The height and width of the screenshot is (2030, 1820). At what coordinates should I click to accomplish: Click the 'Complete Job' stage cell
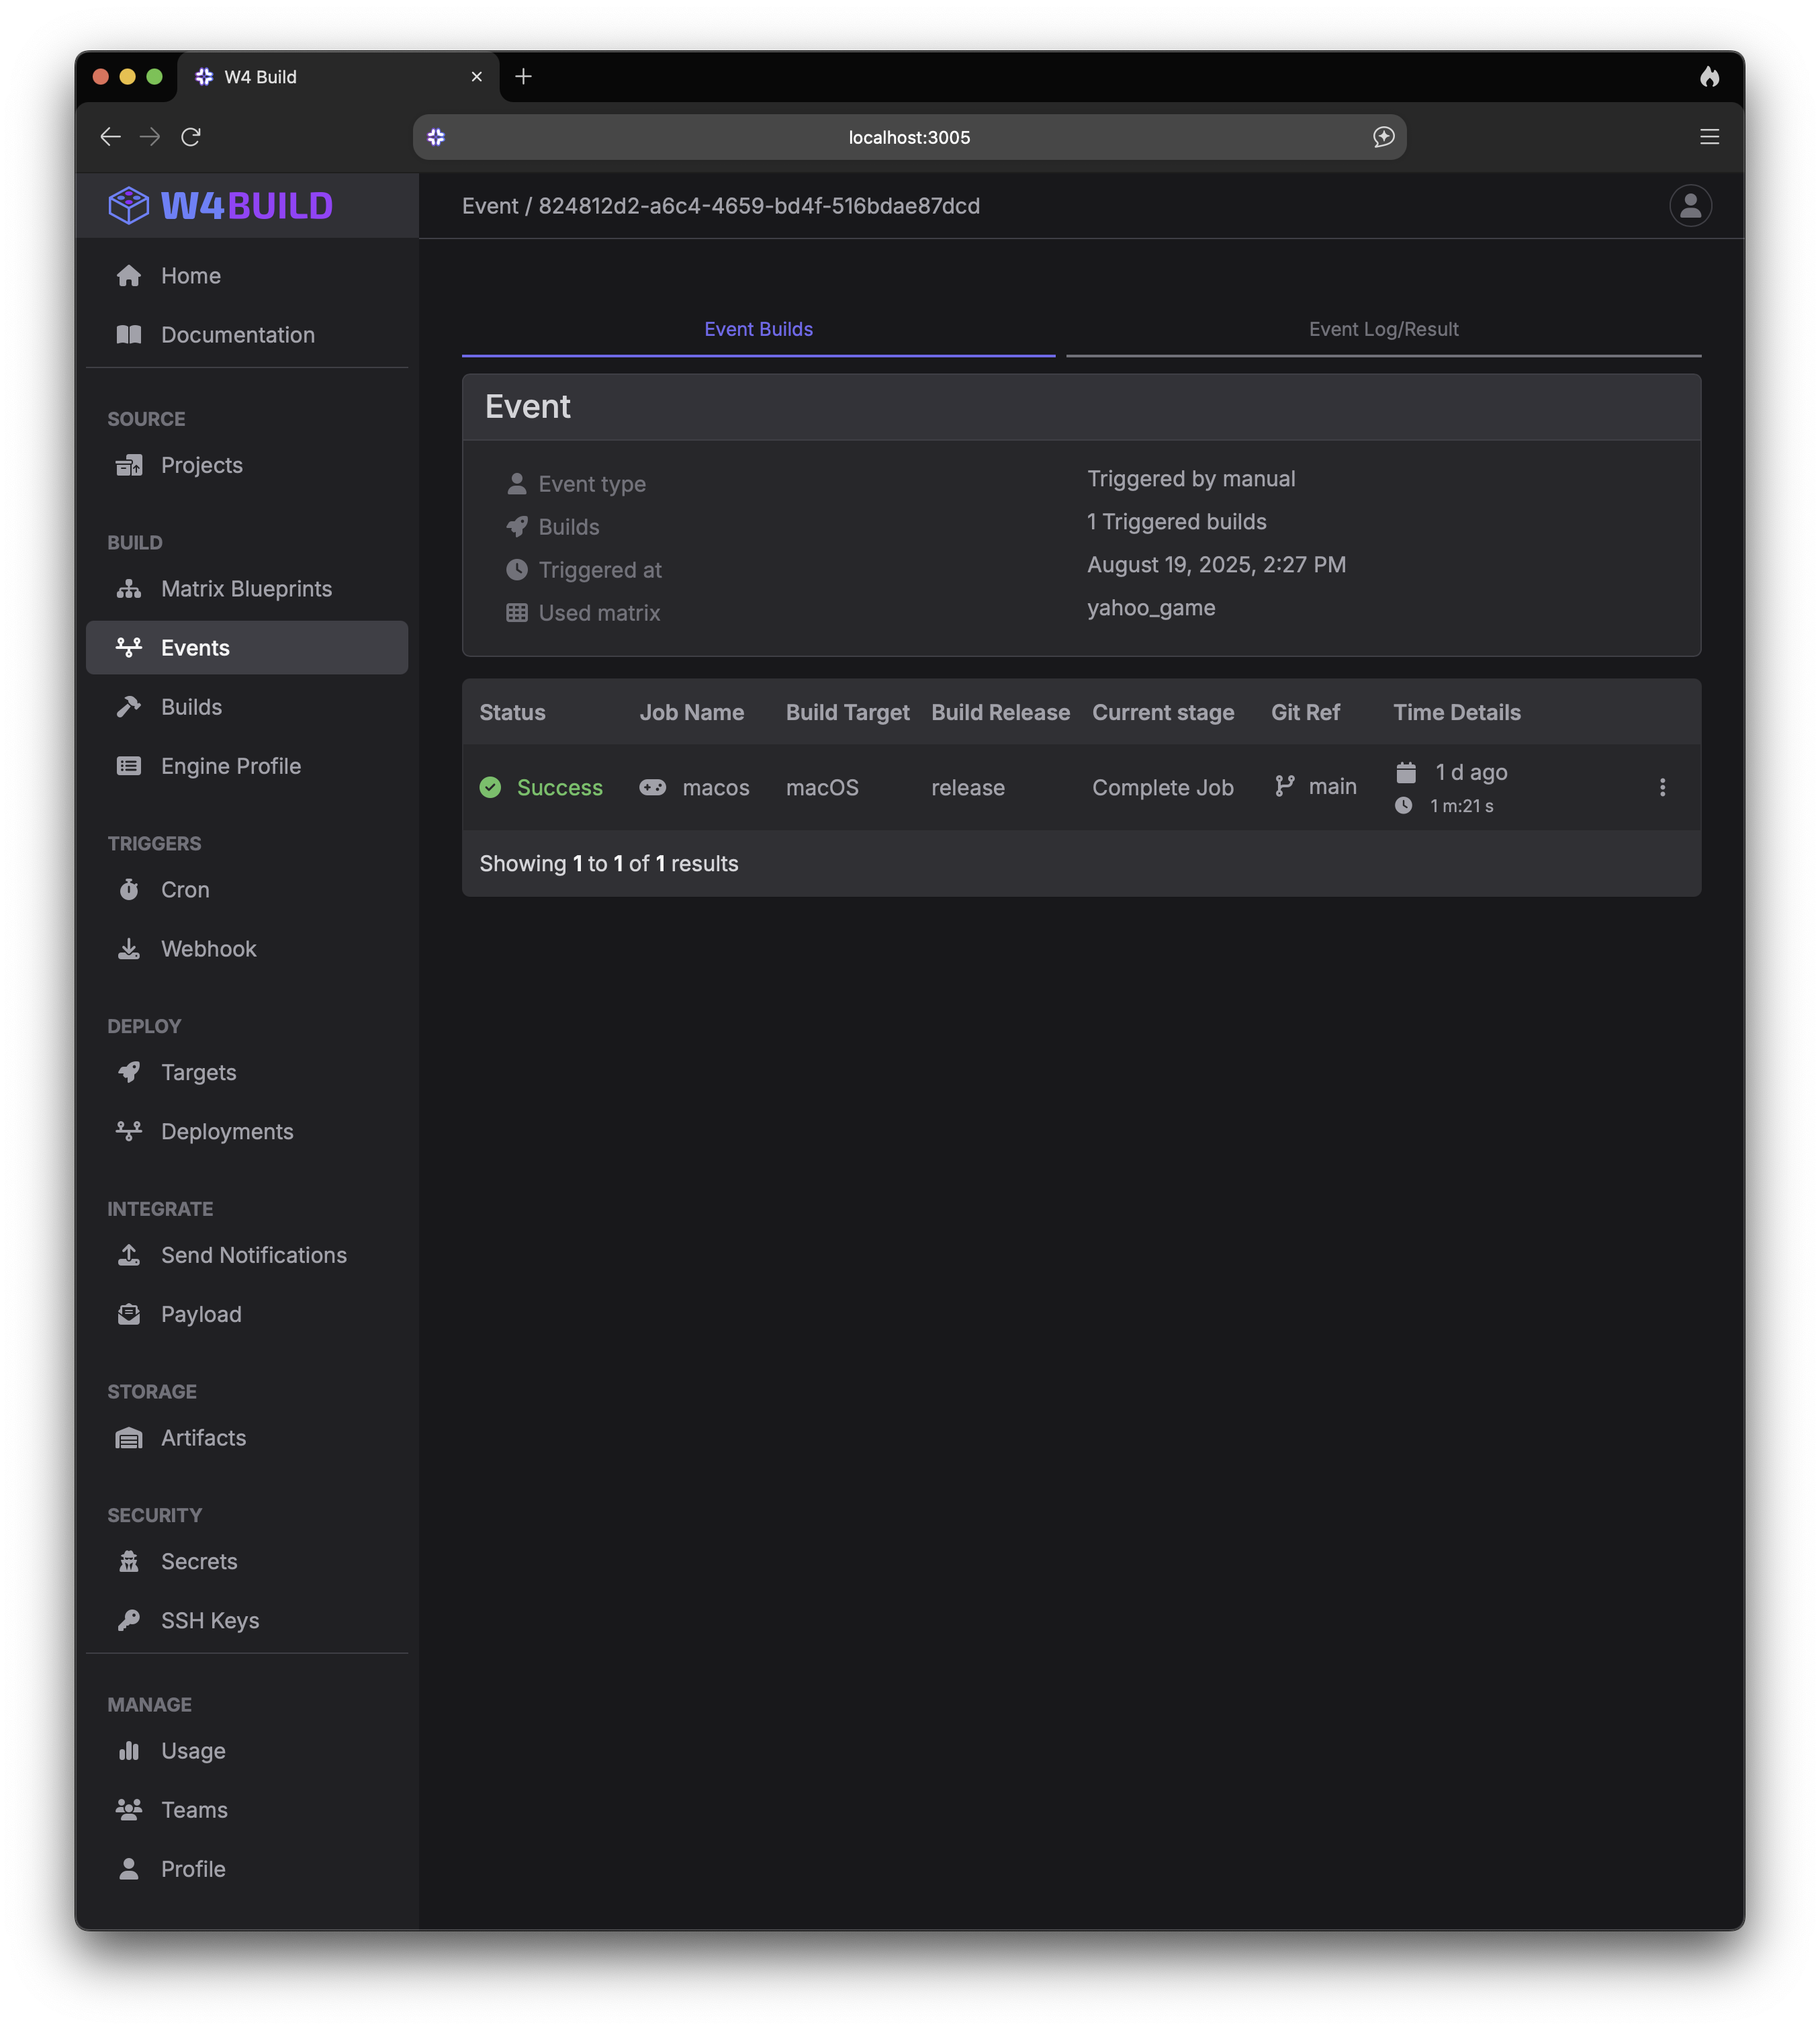(1162, 787)
